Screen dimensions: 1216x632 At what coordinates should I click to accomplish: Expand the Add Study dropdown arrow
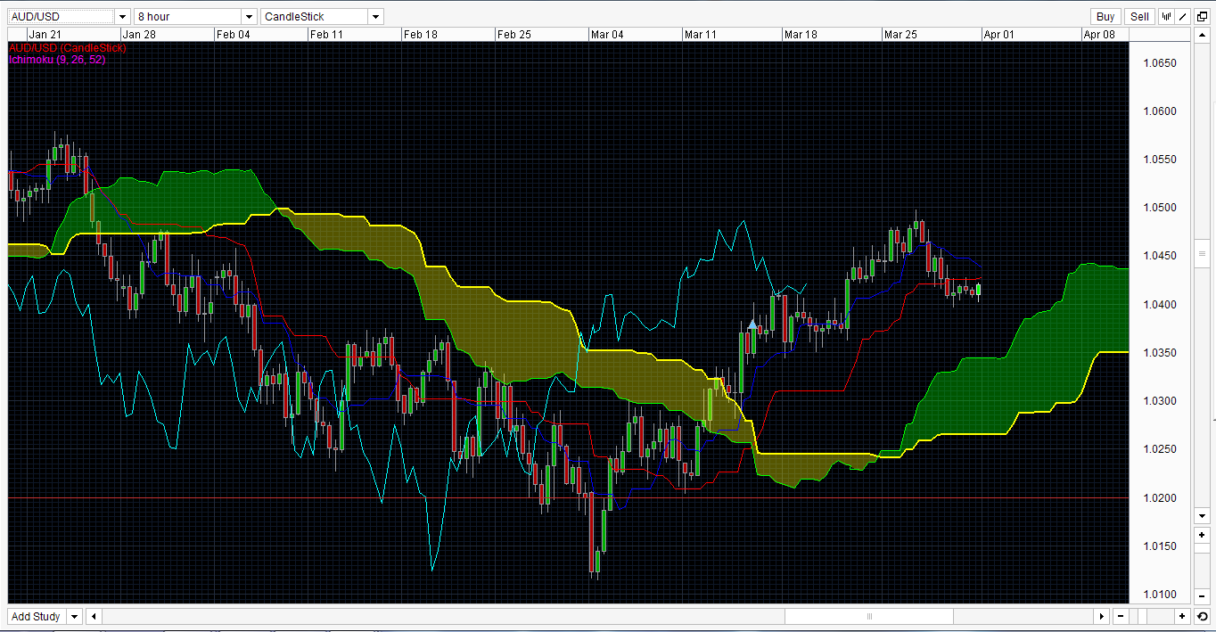point(73,616)
